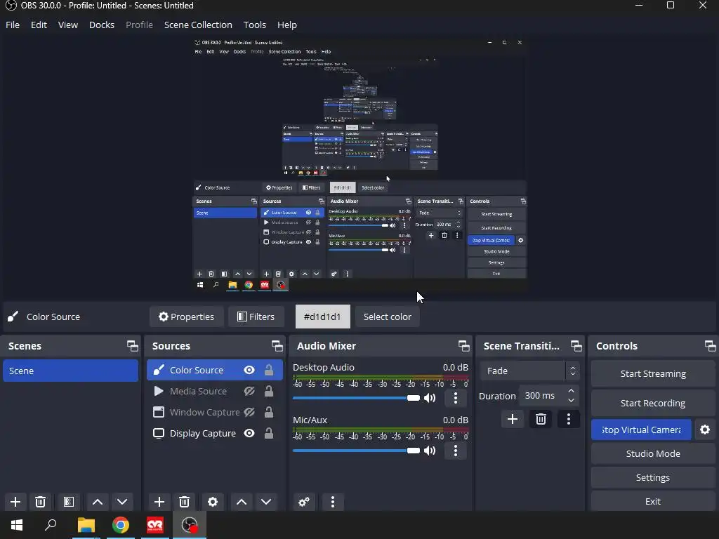Open scene filters icon in Scenes panel

tap(69, 502)
